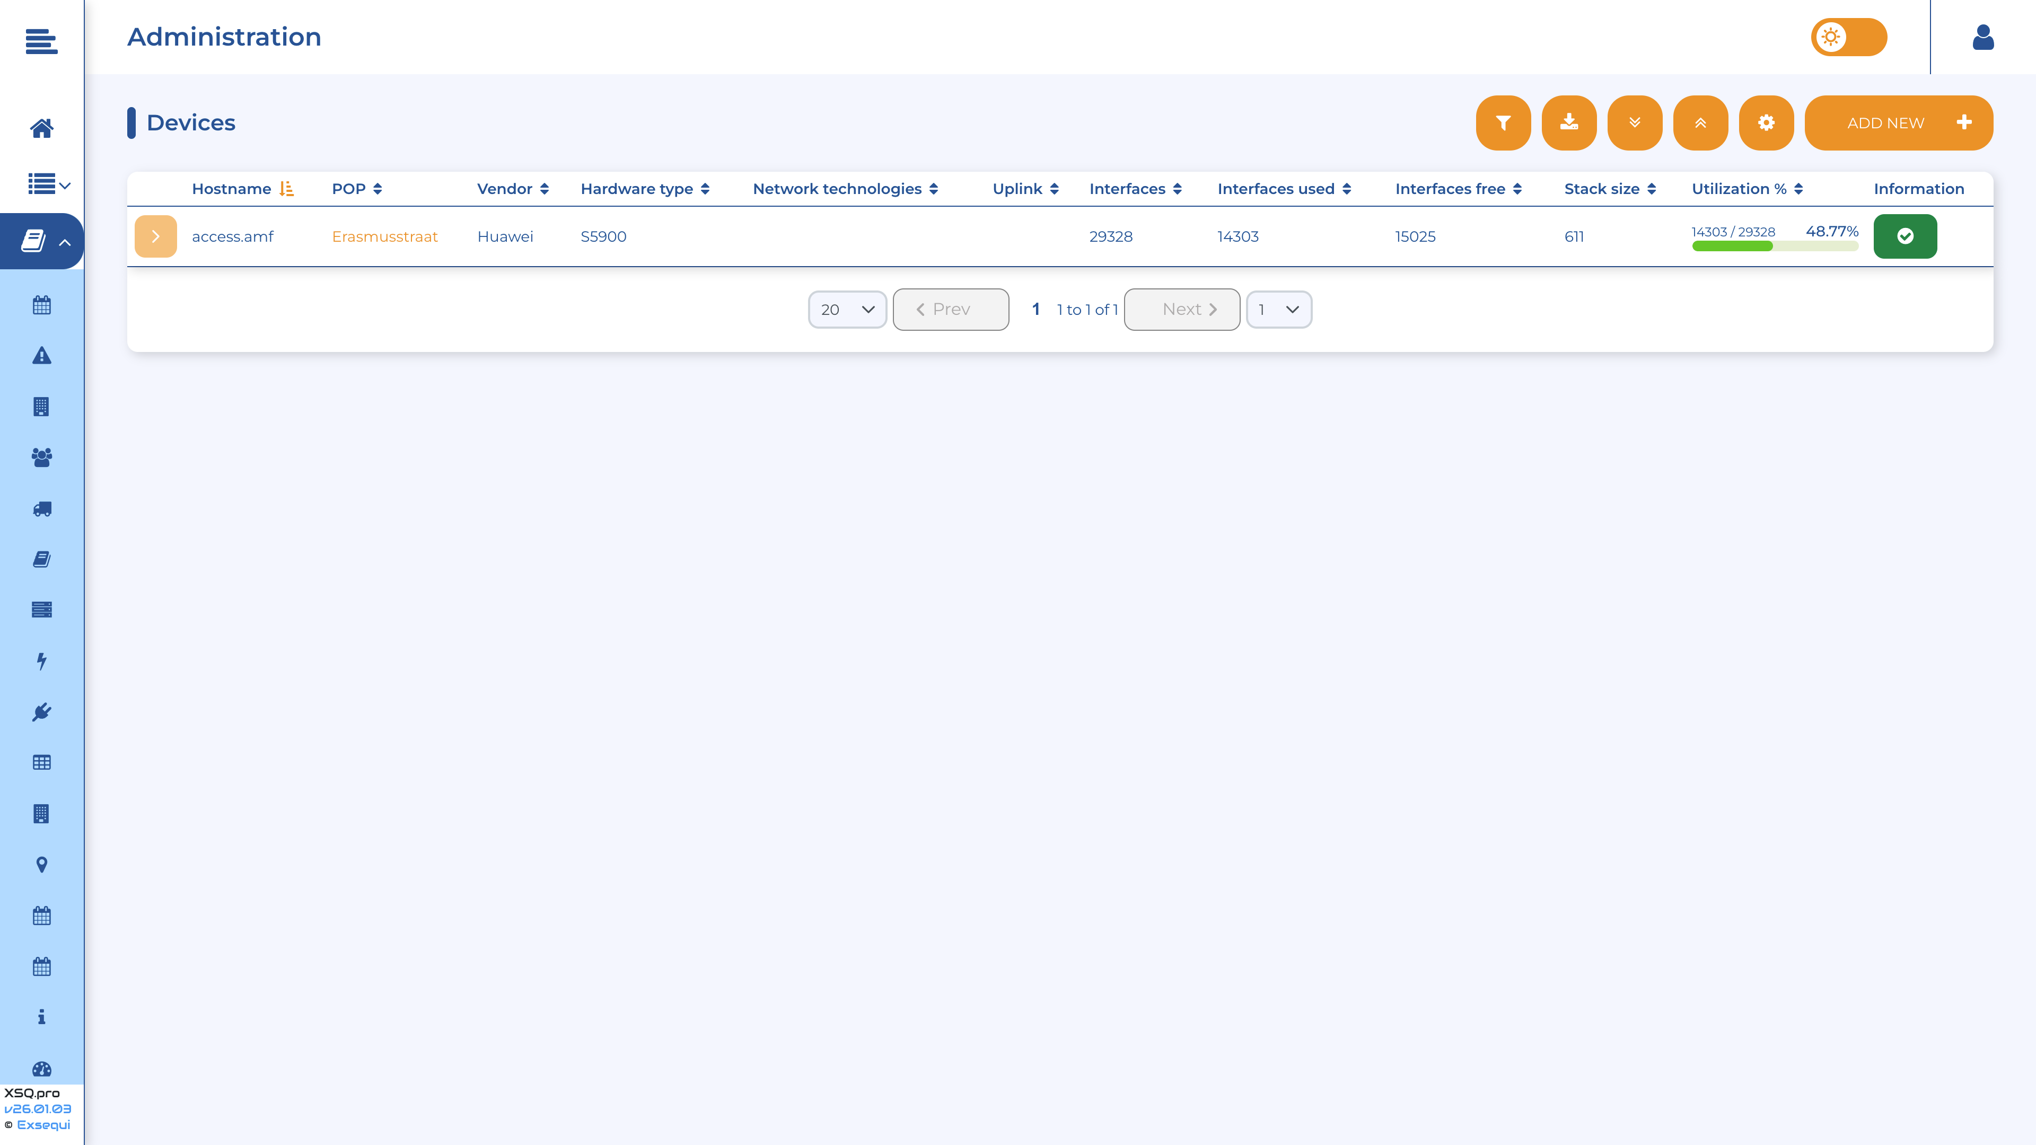Select the truck delivery icon in sidebar
Viewport: 2036px width, 1145px height.
click(x=42, y=509)
